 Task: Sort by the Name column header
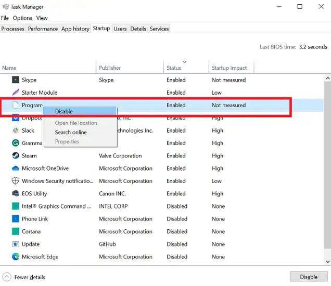48,68
